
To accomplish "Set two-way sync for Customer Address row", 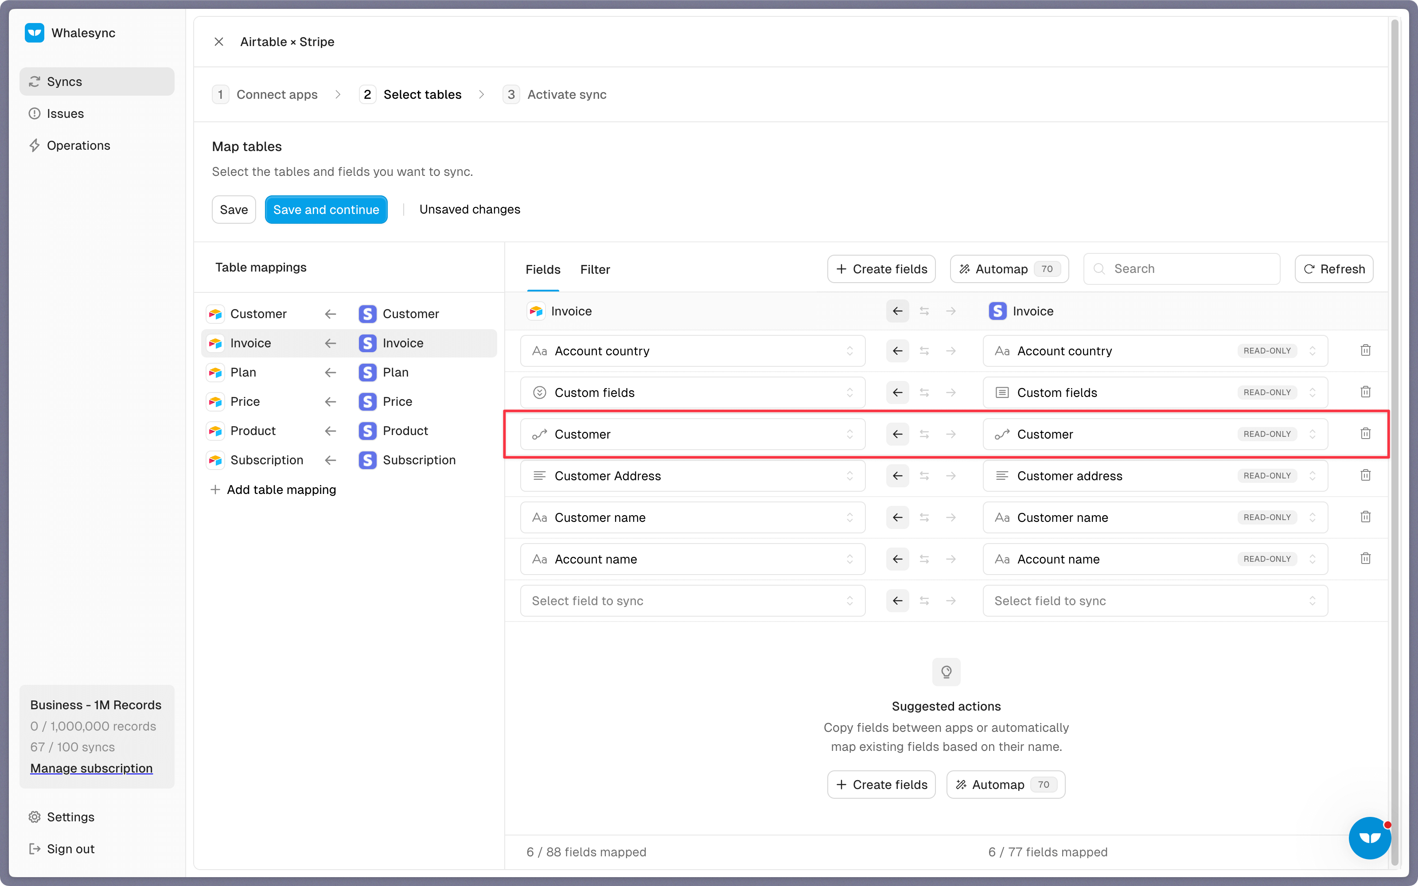I will click(x=924, y=476).
